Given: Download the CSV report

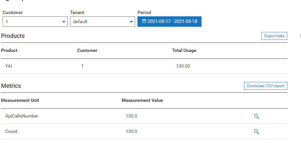Looking at the screenshot, I should tap(265, 86).
